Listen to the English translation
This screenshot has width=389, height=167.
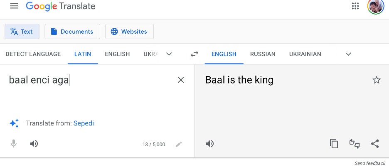tap(210, 144)
